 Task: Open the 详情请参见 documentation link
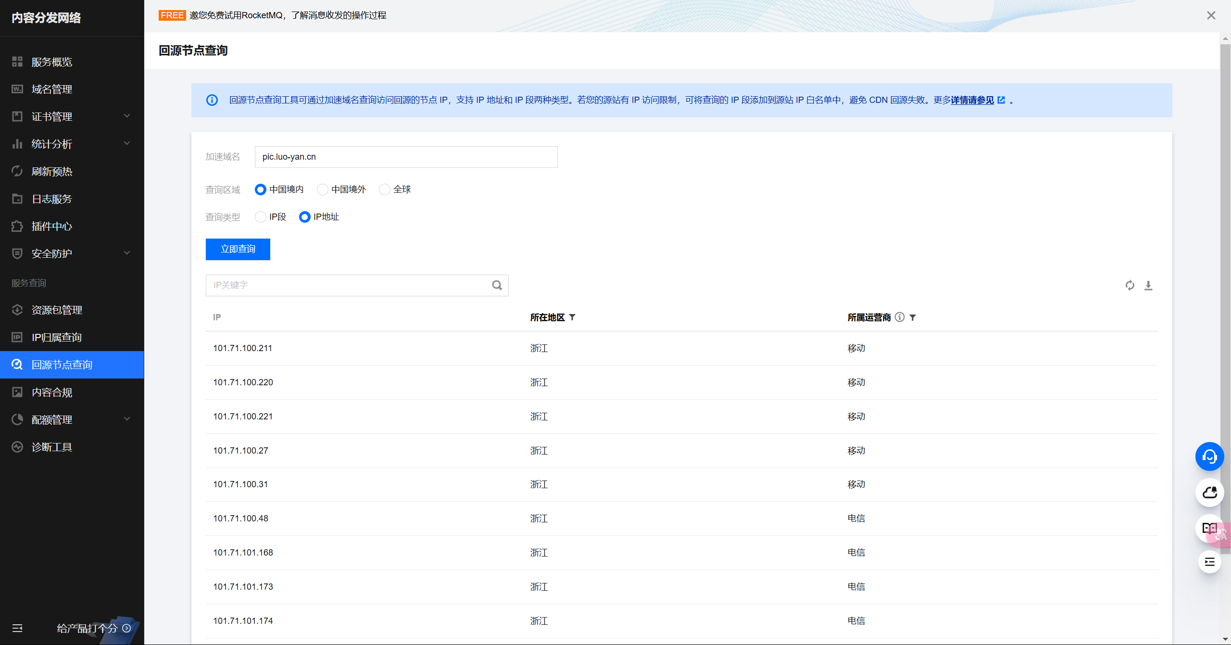[972, 100]
